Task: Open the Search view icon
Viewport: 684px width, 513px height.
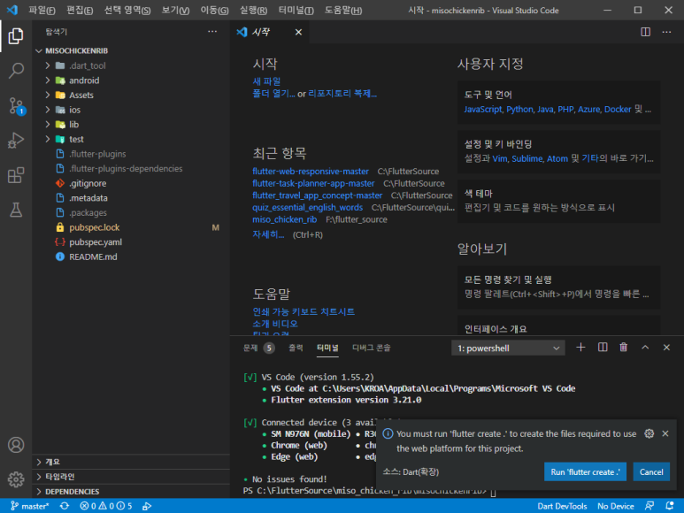Action: tap(16, 71)
